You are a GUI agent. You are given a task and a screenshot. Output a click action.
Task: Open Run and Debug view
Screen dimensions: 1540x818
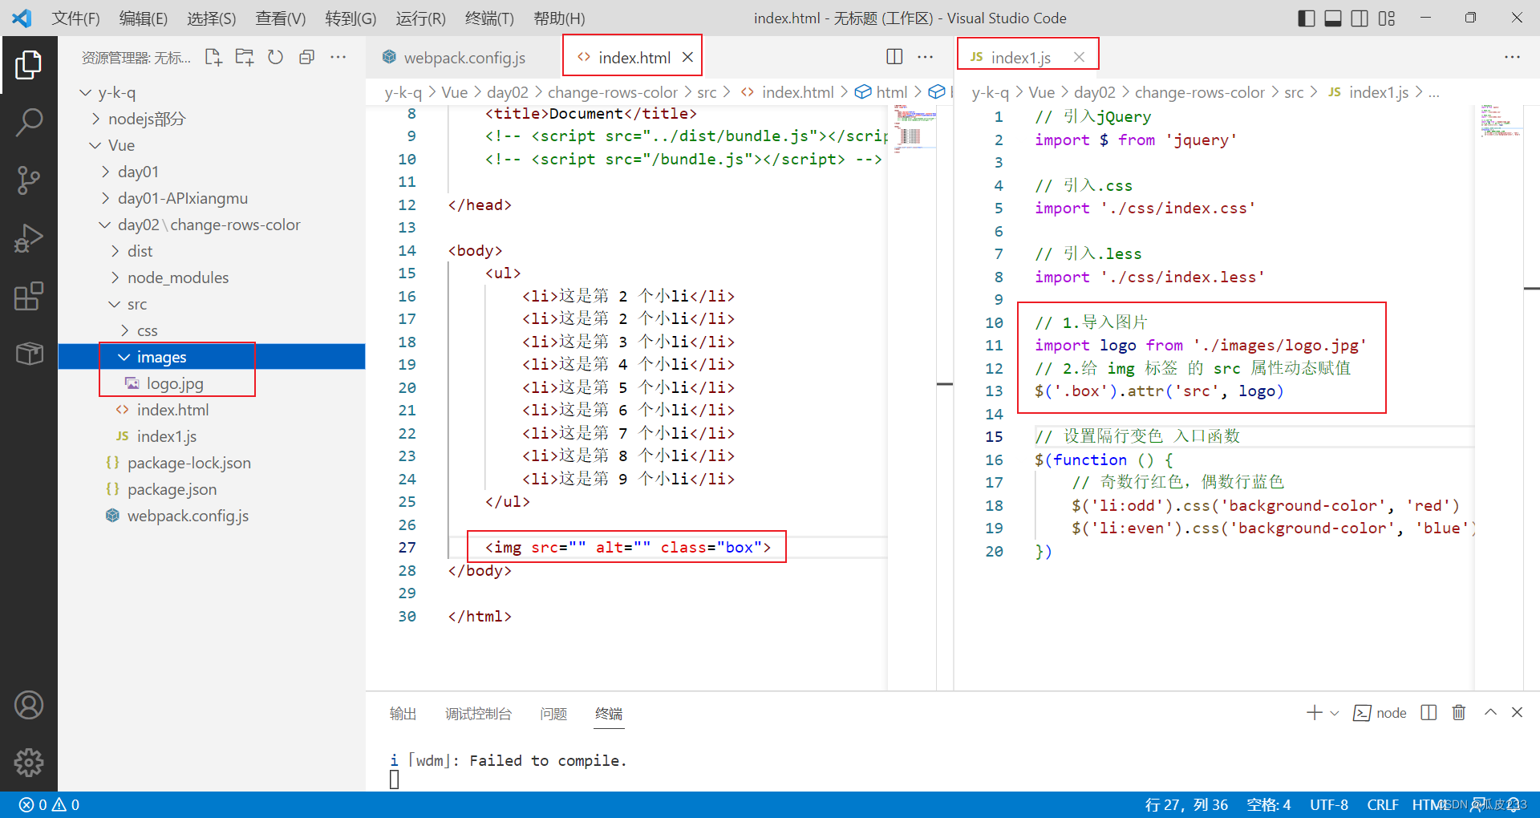[29, 238]
